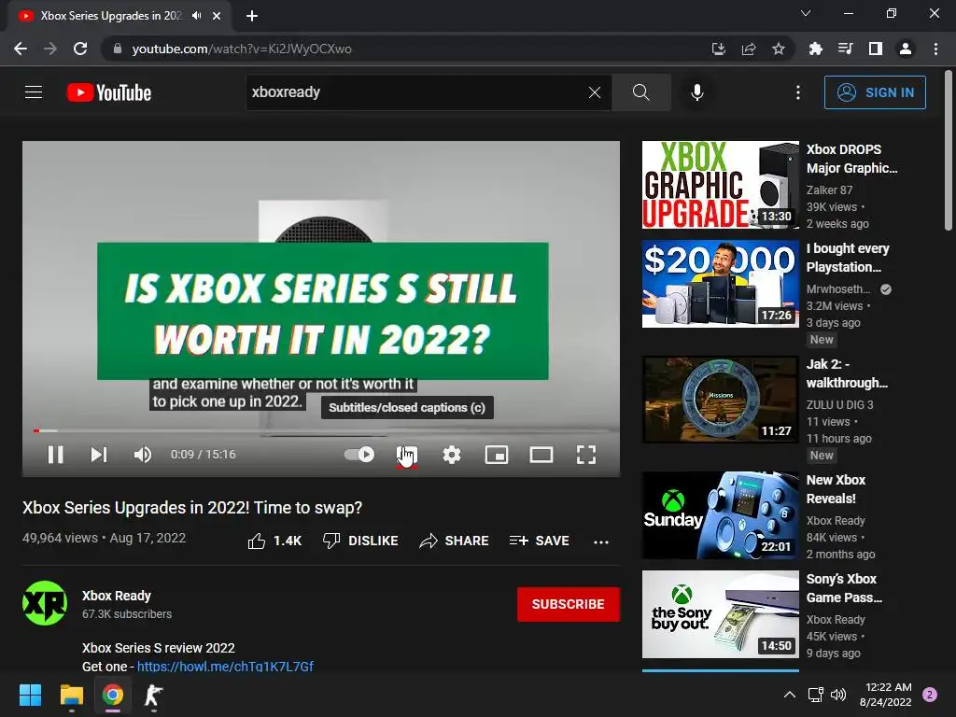Click the ZULU U DIG 3 channel name

(839, 405)
